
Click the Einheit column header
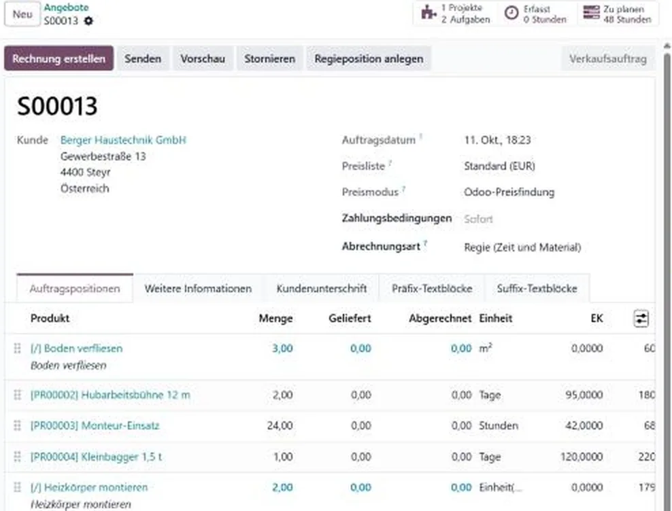click(x=495, y=318)
